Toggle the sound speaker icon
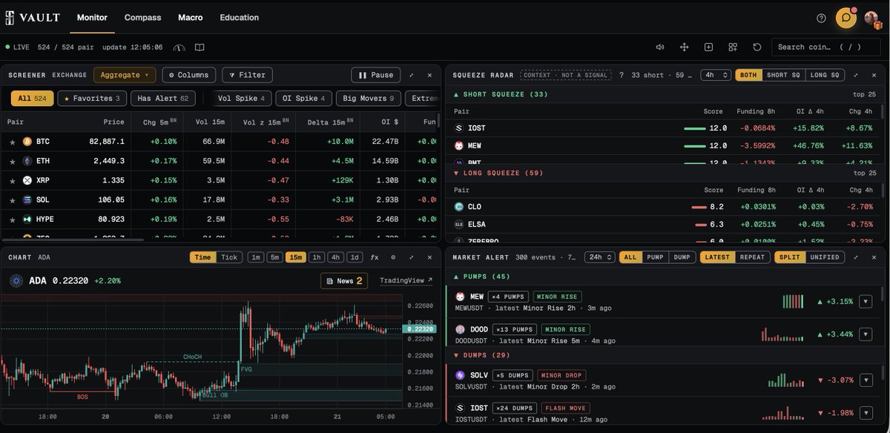 coord(660,47)
